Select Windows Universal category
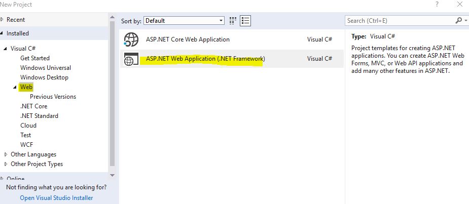Image resolution: width=469 pixels, height=204 pixels. pos(46,67)
